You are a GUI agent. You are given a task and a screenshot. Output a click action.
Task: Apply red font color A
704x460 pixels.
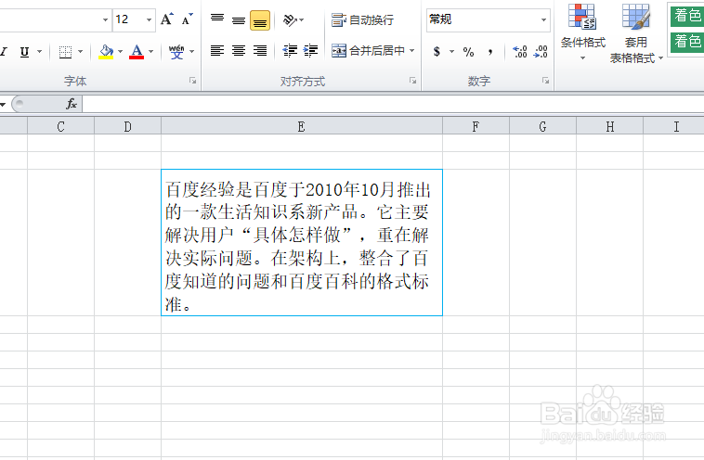[x=137, y=52]
